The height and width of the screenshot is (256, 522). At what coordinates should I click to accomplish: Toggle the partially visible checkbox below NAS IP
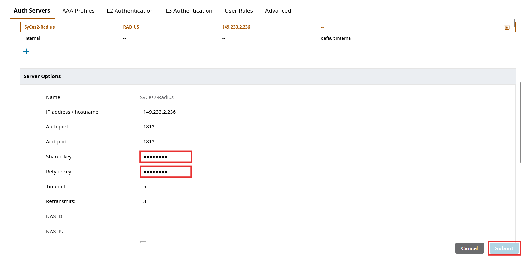143,243
